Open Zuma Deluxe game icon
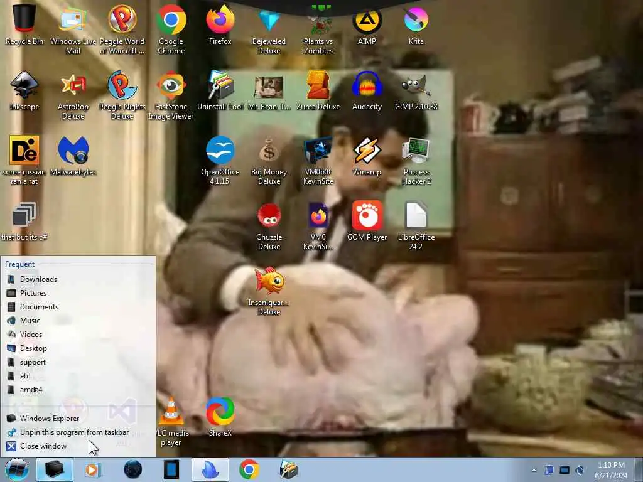The width and height of the screenshot is (643, 482). pos(318,90)
